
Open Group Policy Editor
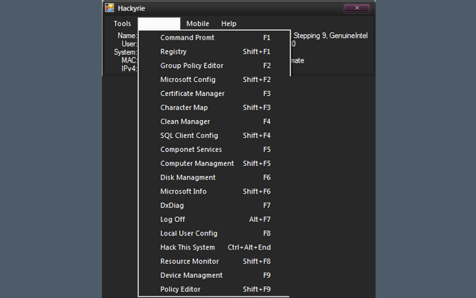pyautogui.click(x=191, y=66)
